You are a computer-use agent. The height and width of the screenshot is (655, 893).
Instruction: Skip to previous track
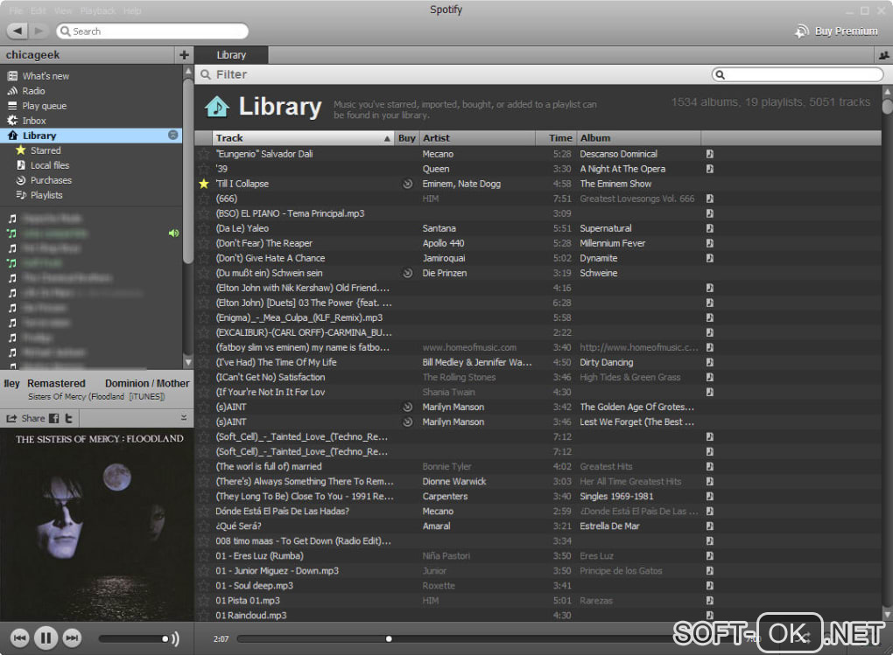[x=19, y=638]
